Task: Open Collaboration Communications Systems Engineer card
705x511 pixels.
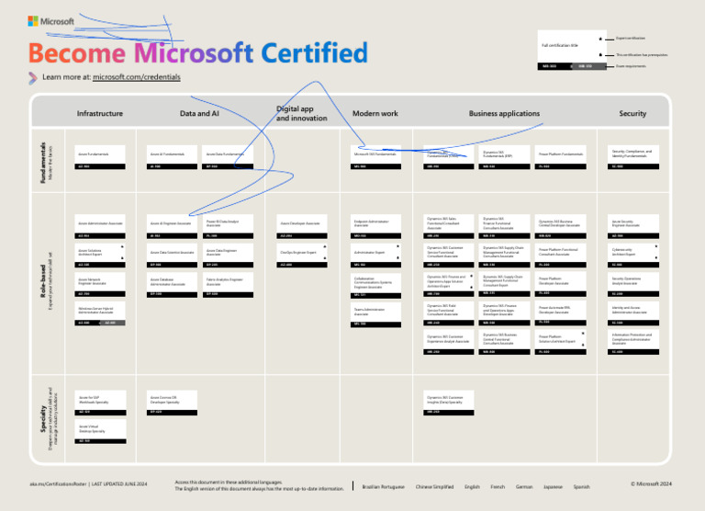Action: coord(375,286)
